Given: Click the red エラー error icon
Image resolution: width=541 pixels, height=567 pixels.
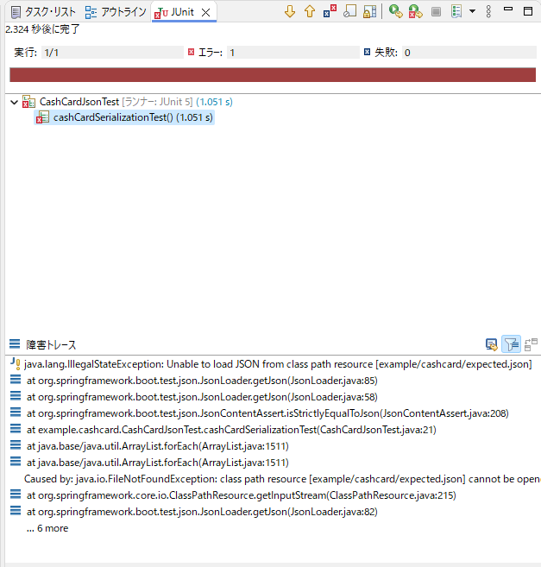Looking at the screenshot, I should point(191,52).
